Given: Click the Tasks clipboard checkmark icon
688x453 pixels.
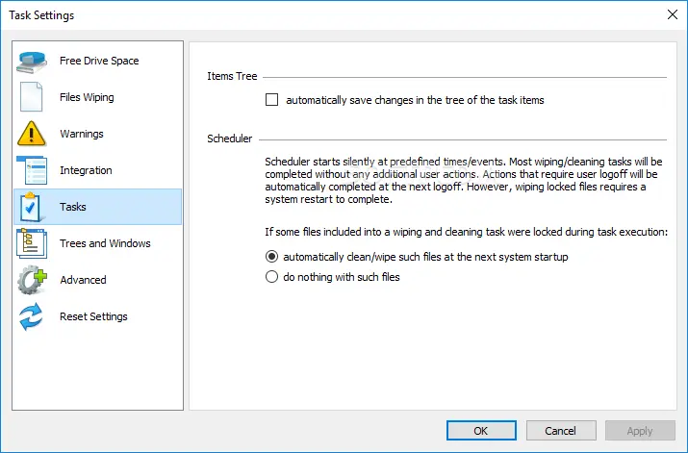Looking at the screenshot, I should tap(31, 207).
